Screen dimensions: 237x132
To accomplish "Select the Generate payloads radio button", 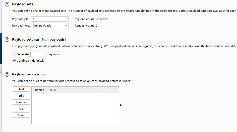I will tap(14, 54).
